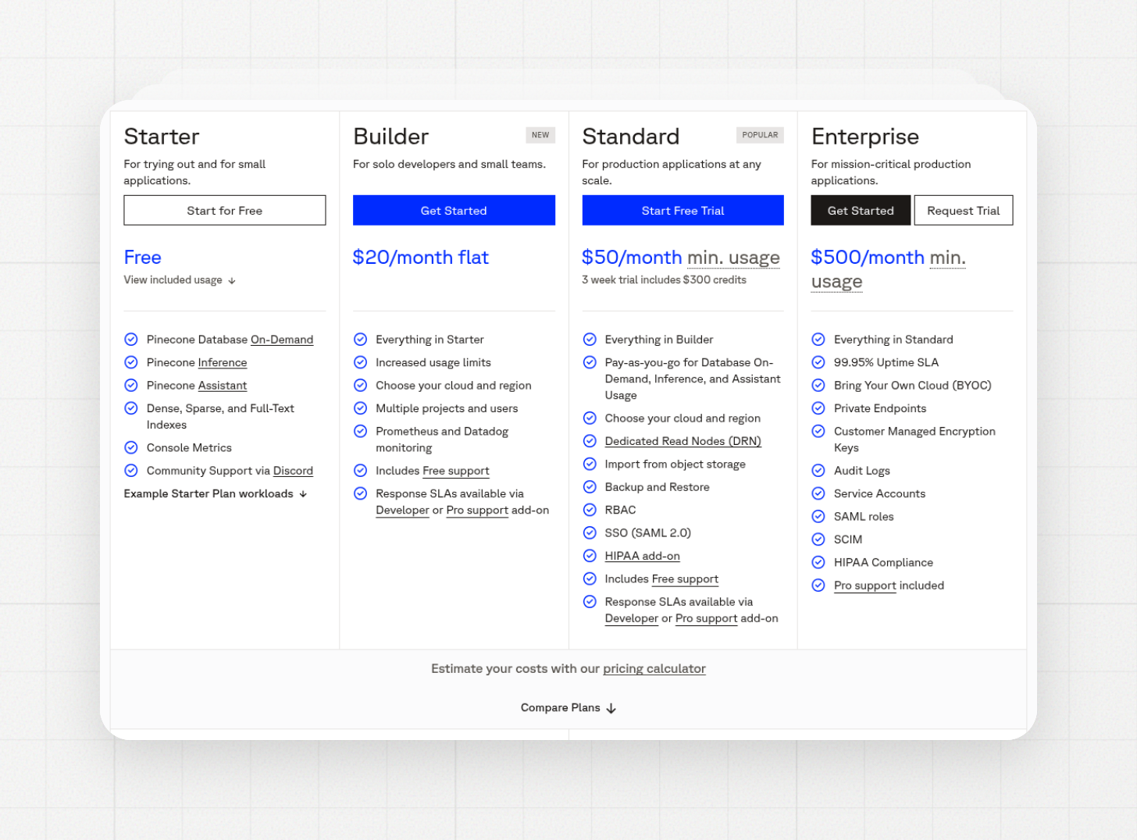Click the Start for Free button

point(225,210)
